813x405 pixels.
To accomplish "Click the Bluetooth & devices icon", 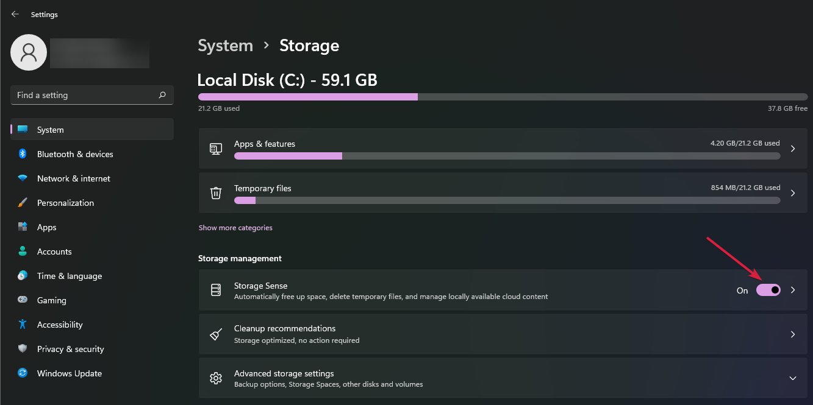I will [23, 154].
